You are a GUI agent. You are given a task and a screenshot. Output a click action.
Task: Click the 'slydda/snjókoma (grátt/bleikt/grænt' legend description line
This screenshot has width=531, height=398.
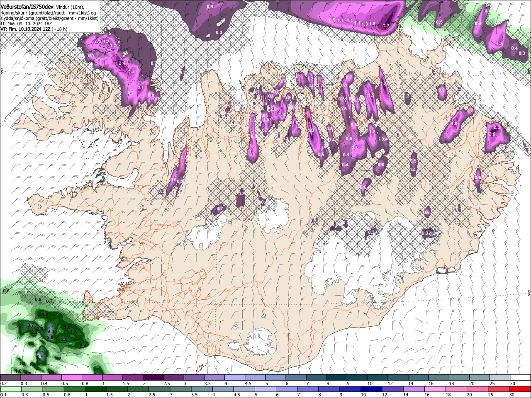(x=49, y=18)
